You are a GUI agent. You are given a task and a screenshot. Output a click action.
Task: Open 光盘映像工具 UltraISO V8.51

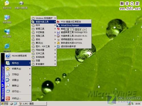[x=74, y=36]
